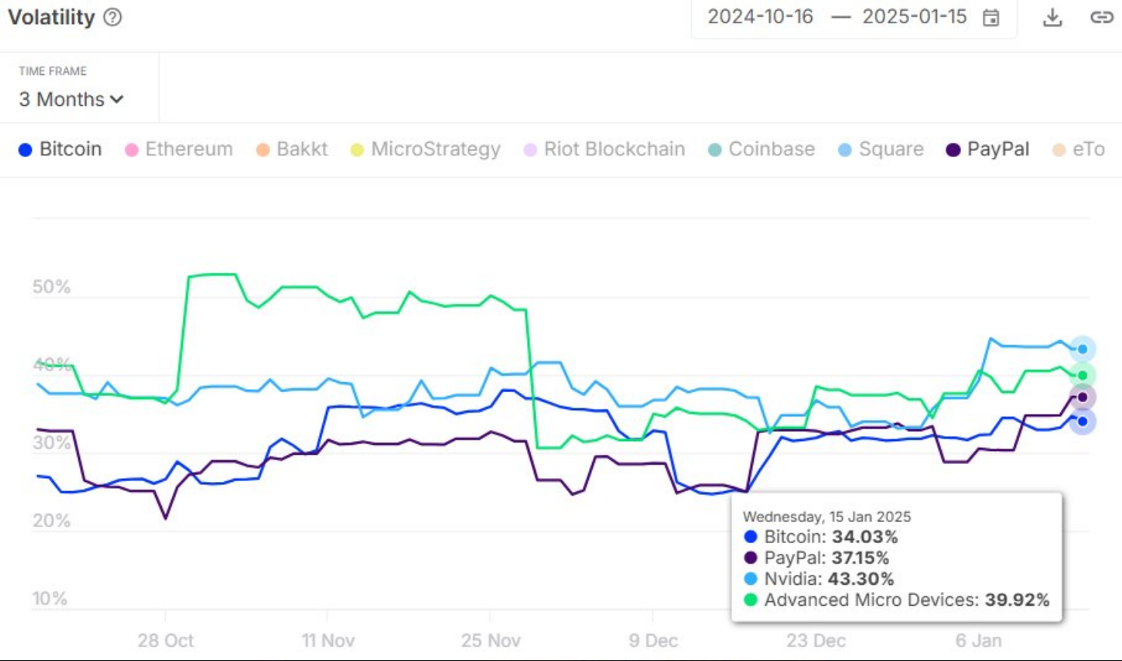Enable the Ethereum series in legend
Image resolution: width=1122 pixels, height=661 pixels.
click(x=179, y=150)
